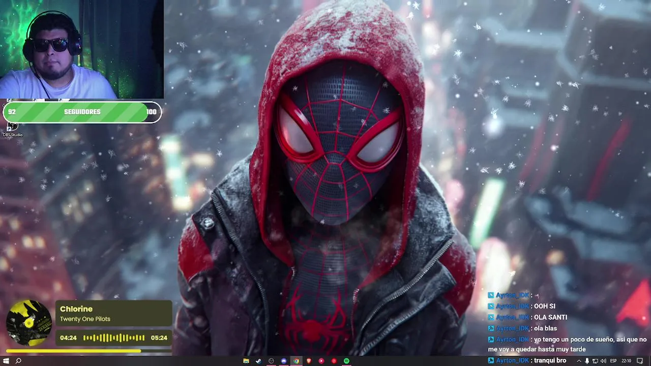Click username Ayrton_IDK on the ola blas line
The image size is (651, 366).
coord(512,328)
